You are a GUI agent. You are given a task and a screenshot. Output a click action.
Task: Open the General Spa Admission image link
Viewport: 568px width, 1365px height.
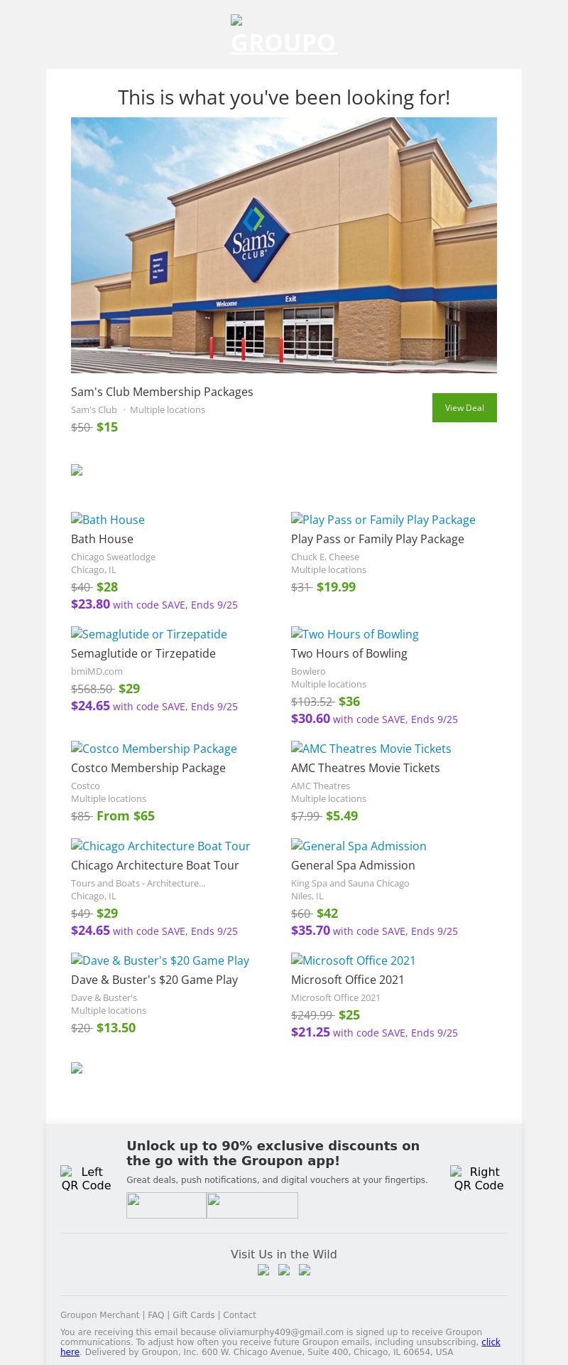359,846
